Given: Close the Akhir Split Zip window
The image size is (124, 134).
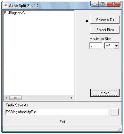Looking at the screenshot, I should (114, 4).
